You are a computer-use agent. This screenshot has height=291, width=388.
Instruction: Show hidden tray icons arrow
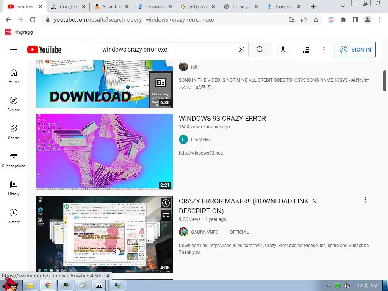point(328,286)
